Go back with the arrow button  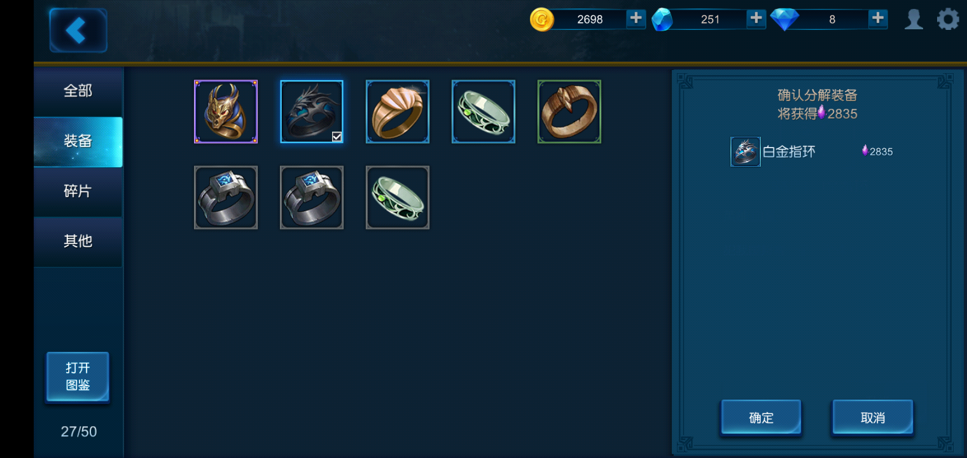tap(78, 30)
